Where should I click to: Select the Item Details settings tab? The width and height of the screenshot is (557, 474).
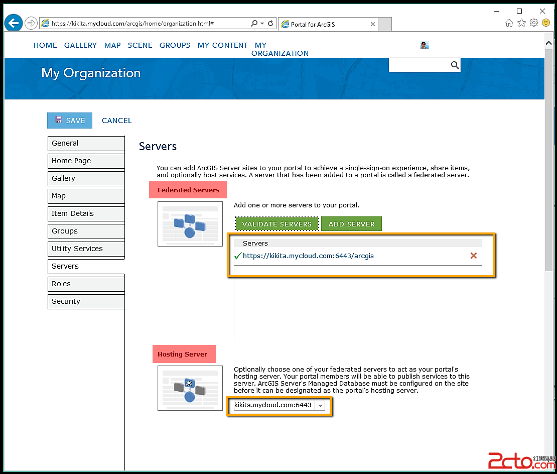coord(86,213)
